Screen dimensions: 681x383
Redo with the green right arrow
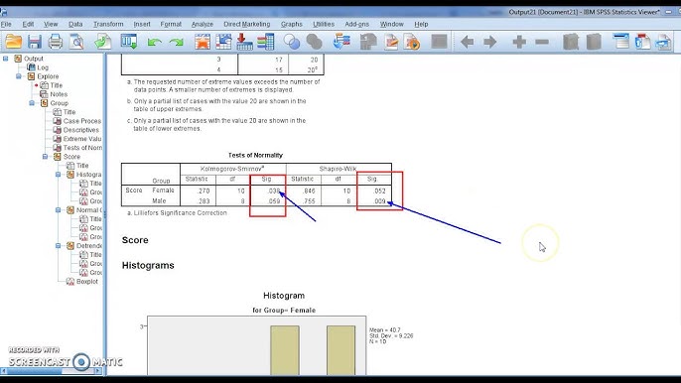coord(176,43)
